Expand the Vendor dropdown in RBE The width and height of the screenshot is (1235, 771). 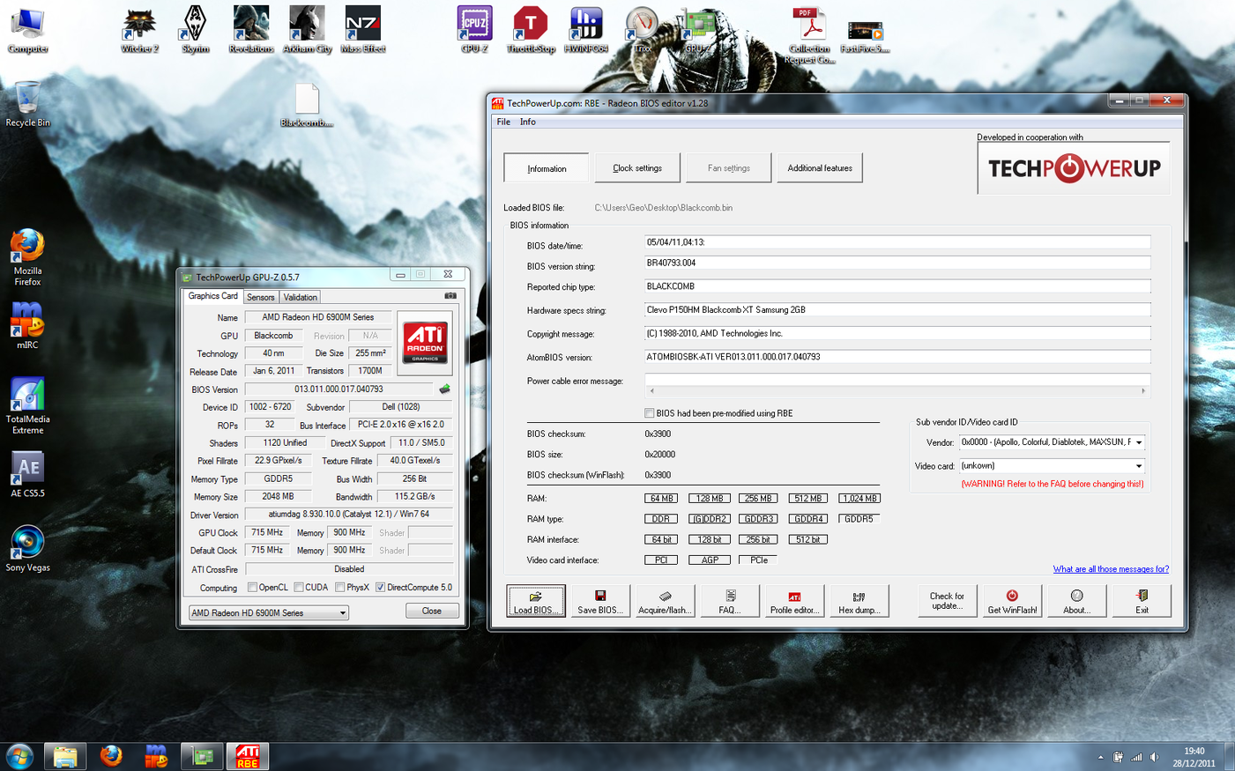[x=1139, y=442]
